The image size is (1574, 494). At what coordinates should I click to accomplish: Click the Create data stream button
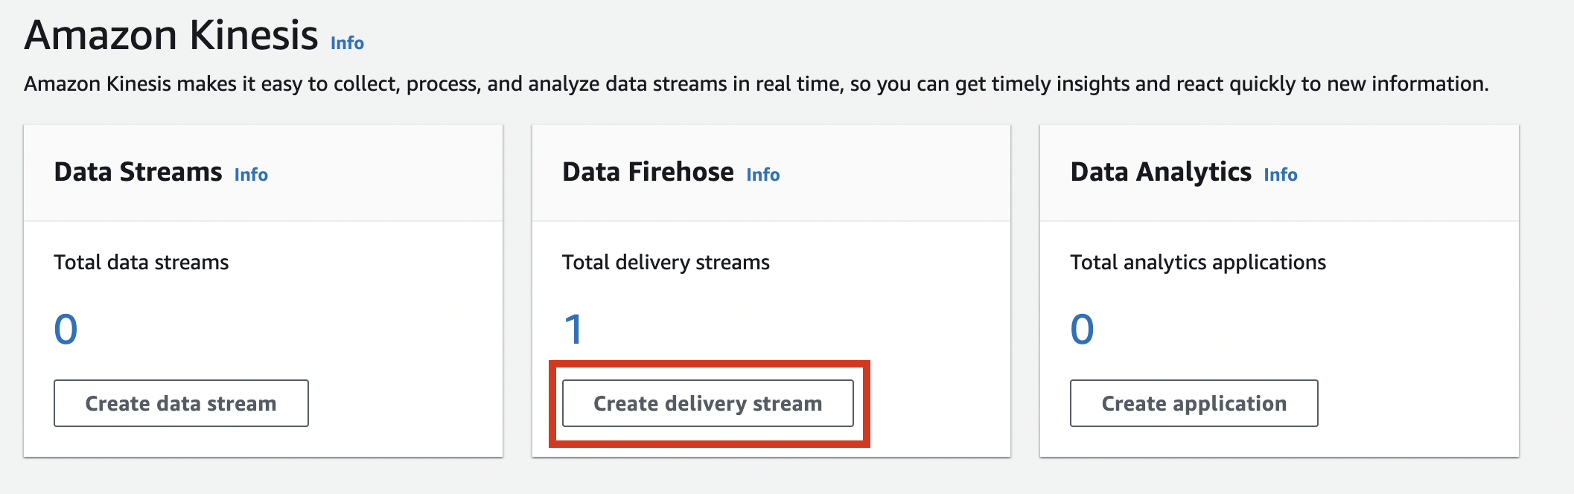181,403
